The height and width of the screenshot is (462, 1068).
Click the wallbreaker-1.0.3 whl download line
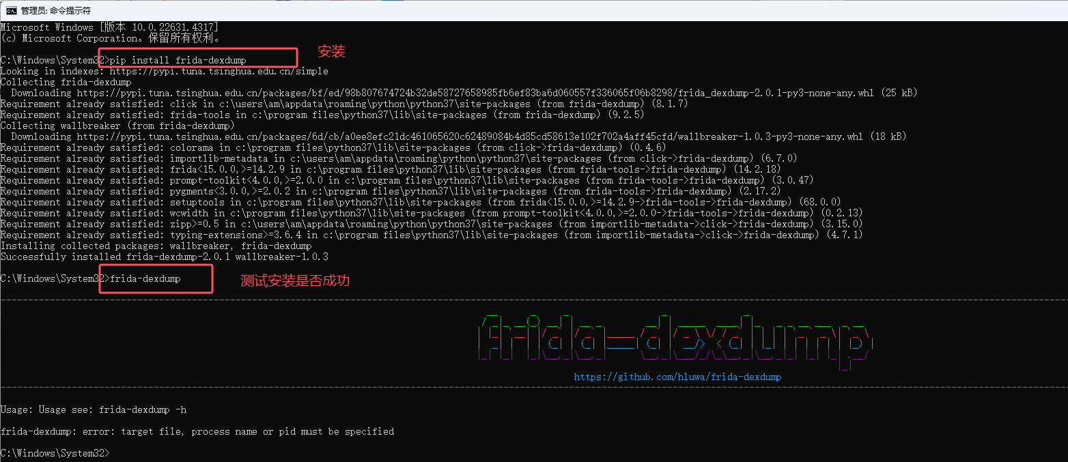pyautogui.click(x=459, y=136)
